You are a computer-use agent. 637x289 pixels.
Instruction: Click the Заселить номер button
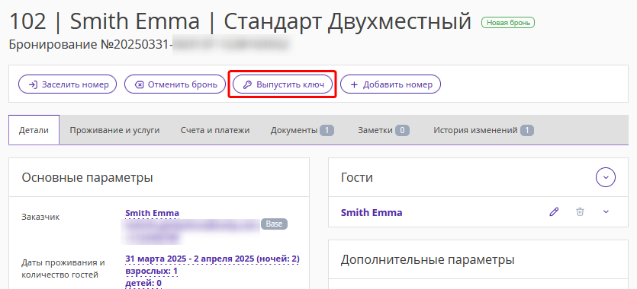(x=67, y=84)
